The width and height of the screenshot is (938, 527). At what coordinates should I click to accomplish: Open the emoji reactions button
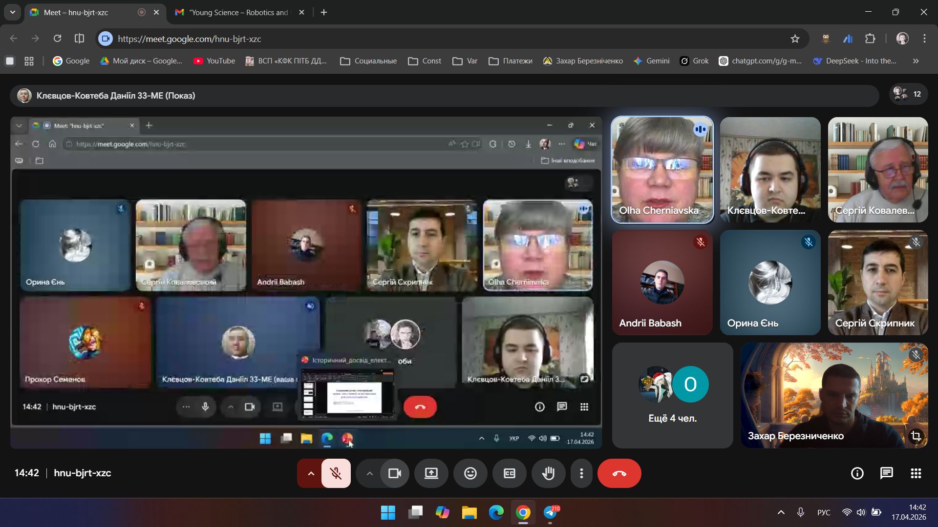(x=470, y=473)
